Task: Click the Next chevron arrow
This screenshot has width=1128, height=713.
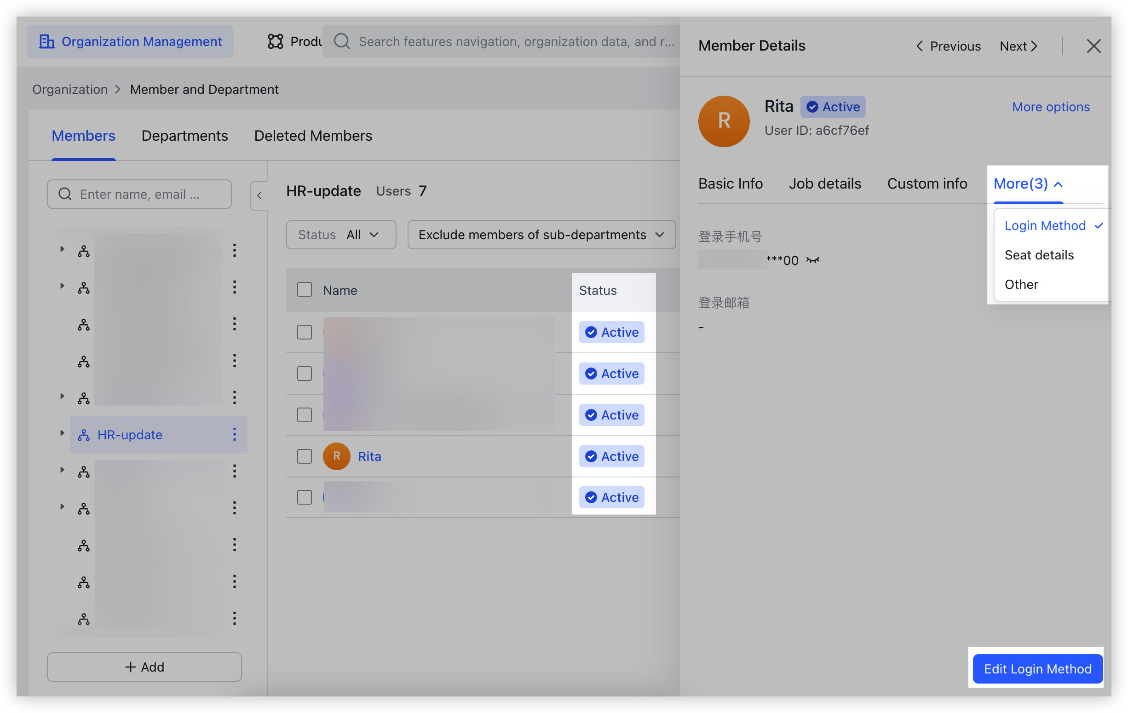Action: coord(1034,46)
